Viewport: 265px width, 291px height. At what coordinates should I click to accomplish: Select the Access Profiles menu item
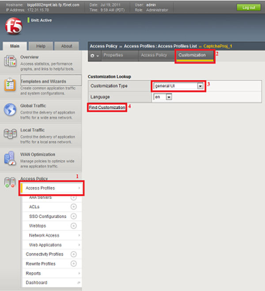pos(52,188)
